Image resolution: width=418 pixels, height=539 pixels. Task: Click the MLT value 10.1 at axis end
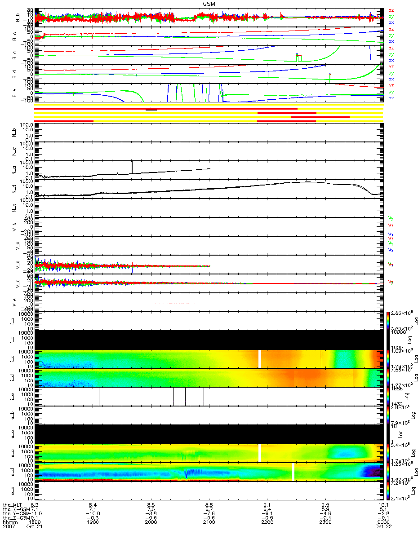(382, 504)
